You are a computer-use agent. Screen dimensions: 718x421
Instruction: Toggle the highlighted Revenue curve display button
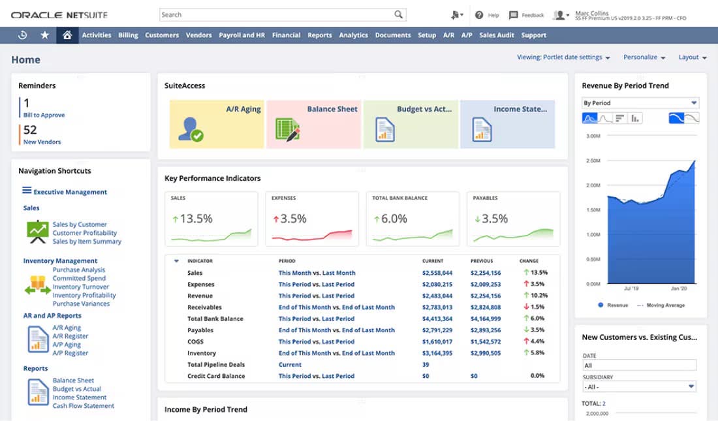pos(678,118)
